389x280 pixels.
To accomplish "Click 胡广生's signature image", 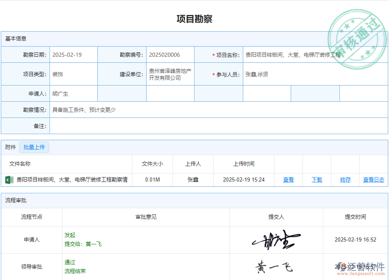I will pos(276,239).
